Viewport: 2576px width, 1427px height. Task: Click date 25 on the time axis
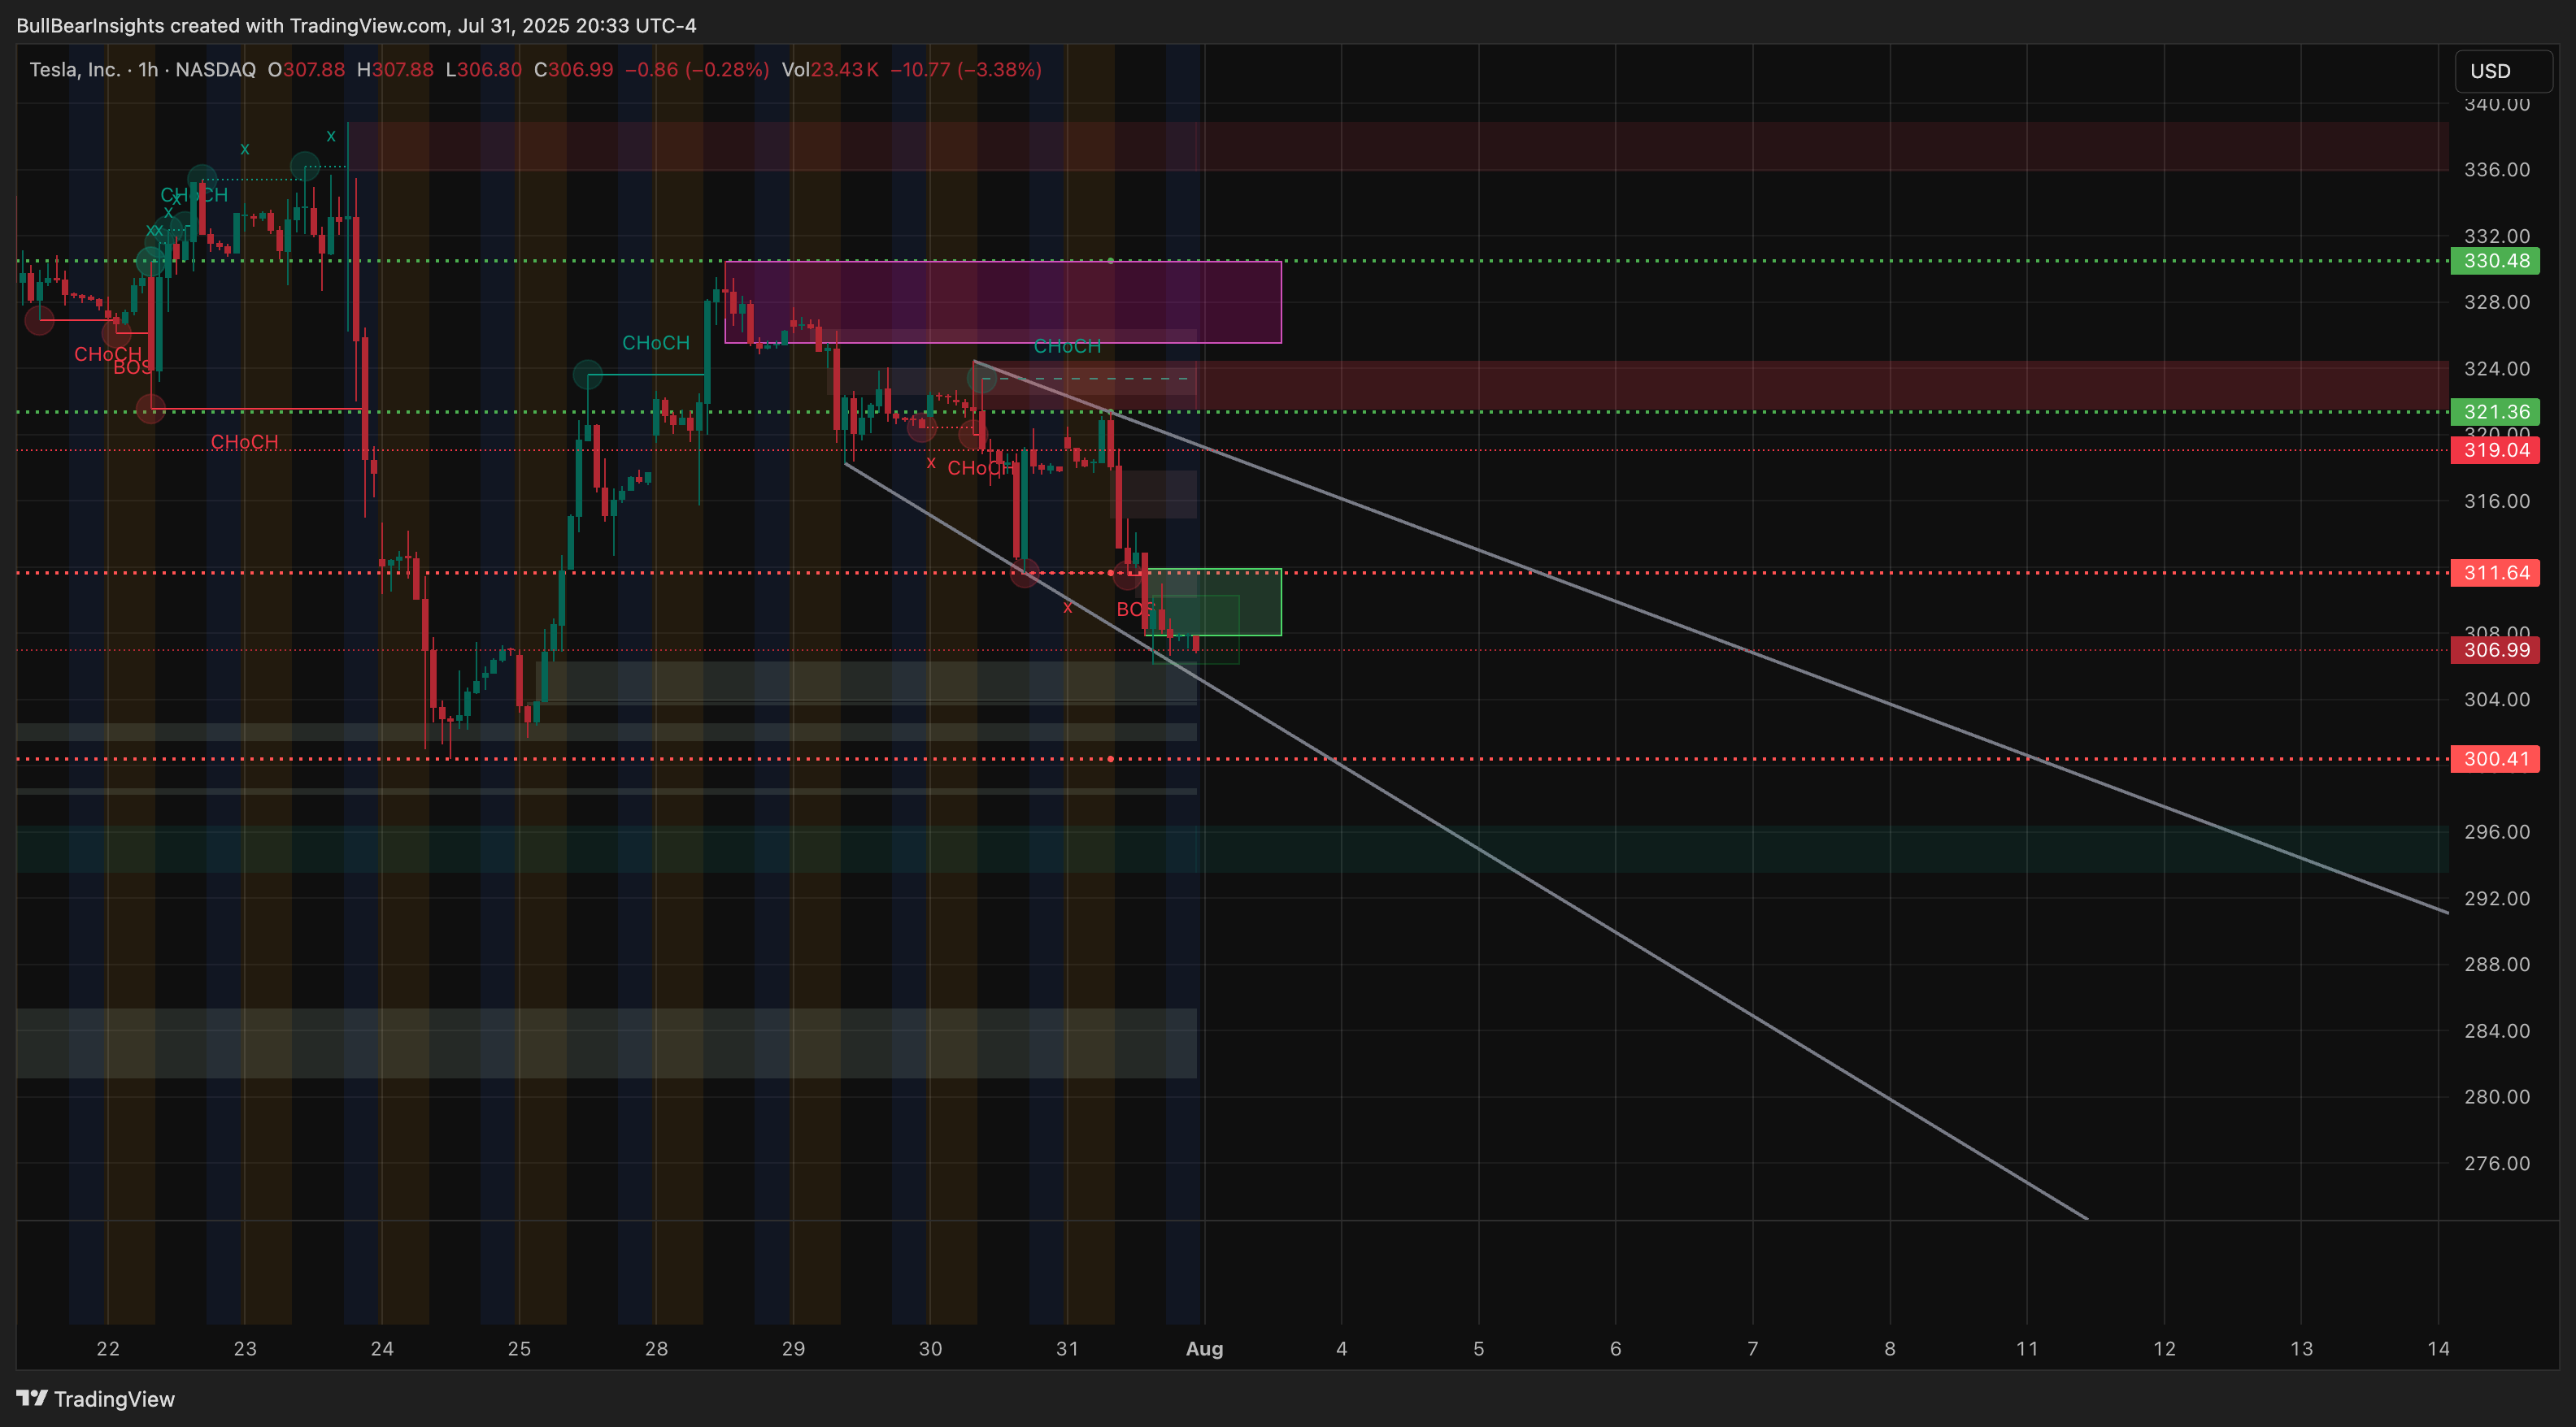(x=519, y=1349)
